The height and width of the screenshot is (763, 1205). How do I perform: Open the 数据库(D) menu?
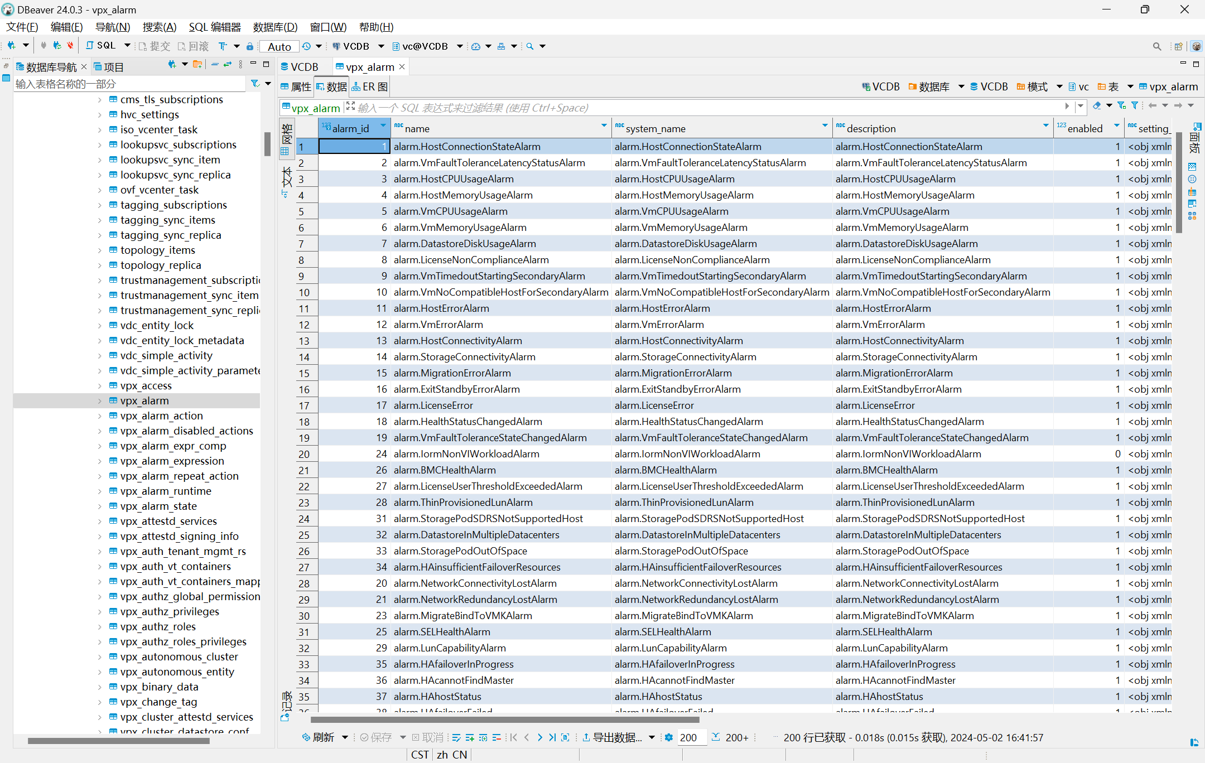(x=275, y=27)
